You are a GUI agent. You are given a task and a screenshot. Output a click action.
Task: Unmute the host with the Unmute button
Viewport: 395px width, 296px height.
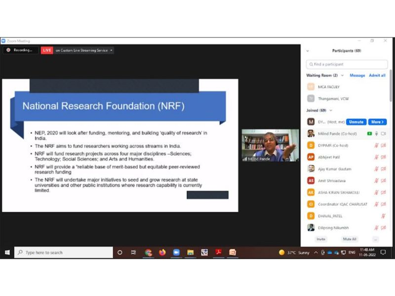click(x=355, y=121)
